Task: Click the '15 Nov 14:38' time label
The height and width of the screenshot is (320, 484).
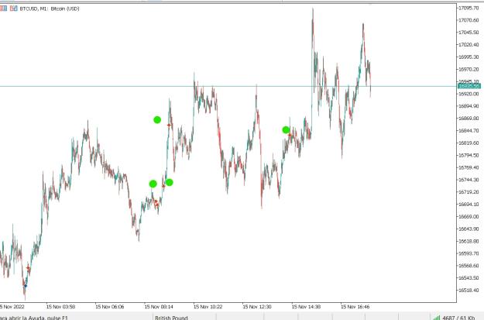Action: pyautogui.click(x=306, y=307)
